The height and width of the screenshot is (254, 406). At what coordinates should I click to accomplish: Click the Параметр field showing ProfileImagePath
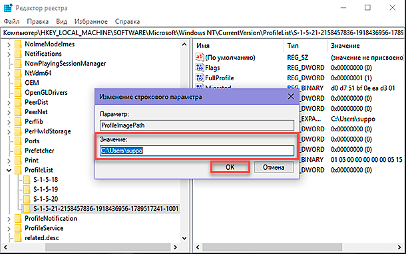(197, 125)
